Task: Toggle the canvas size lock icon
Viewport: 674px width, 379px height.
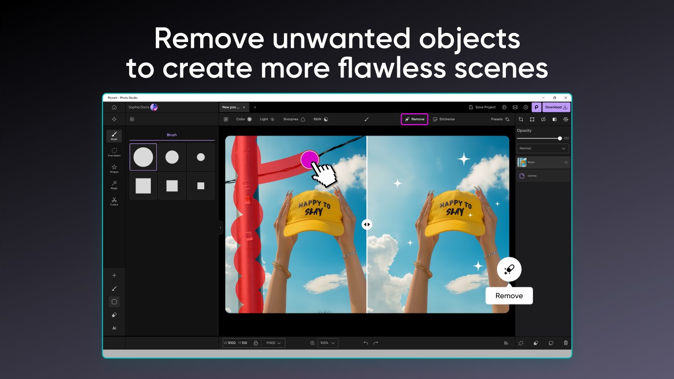Action: coord(255,343)
